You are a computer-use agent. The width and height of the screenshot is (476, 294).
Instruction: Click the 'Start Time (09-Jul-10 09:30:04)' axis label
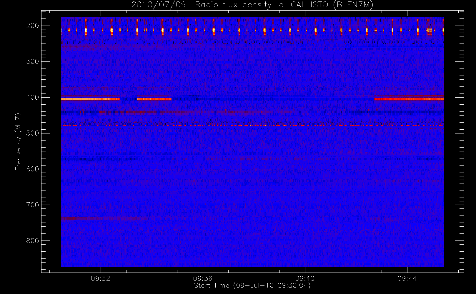click(252, 285)
